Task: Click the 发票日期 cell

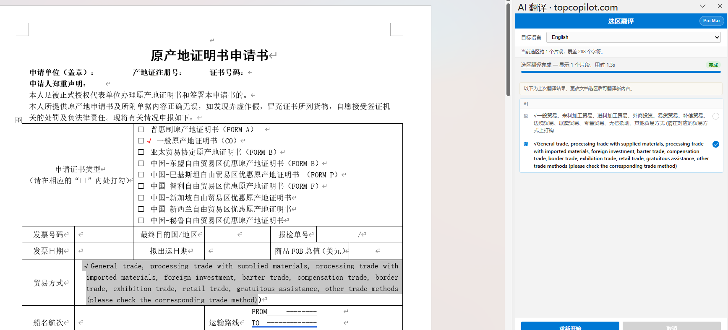Action: tap(48, 251)
